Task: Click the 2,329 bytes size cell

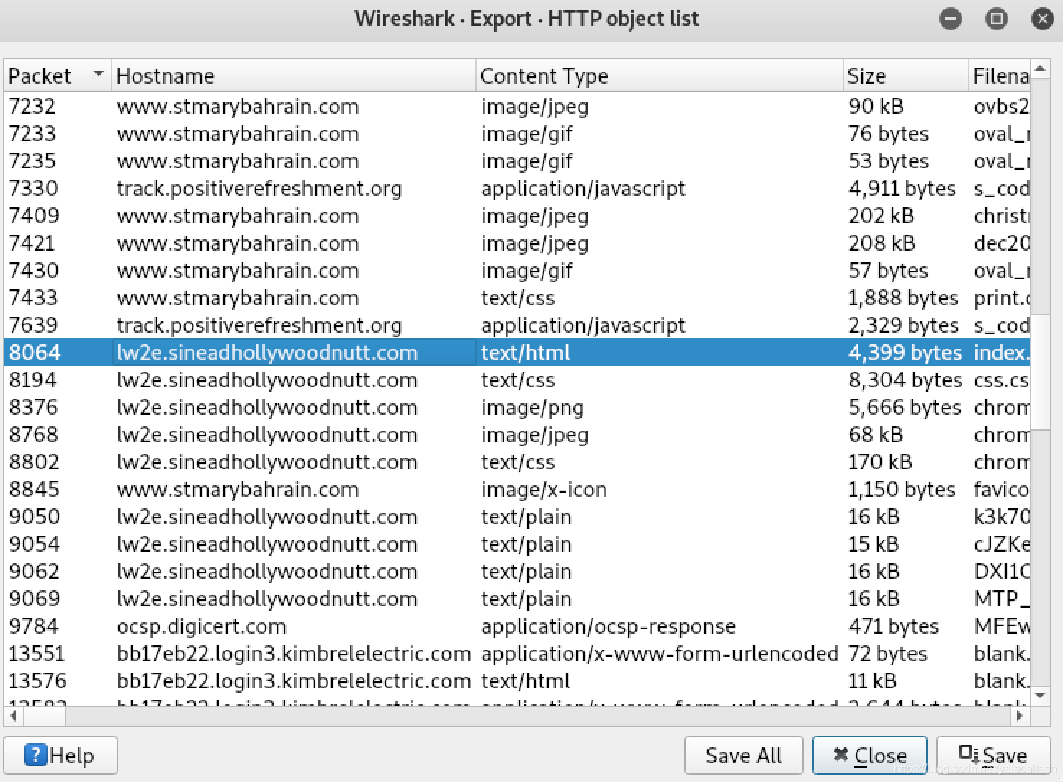Action: [x=903, y=325]
